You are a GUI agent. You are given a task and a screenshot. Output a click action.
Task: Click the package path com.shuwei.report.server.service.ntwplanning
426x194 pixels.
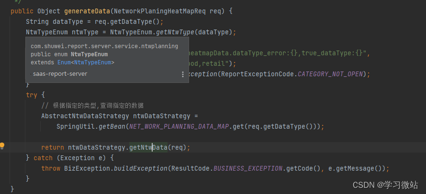click(x=104, y=46)
